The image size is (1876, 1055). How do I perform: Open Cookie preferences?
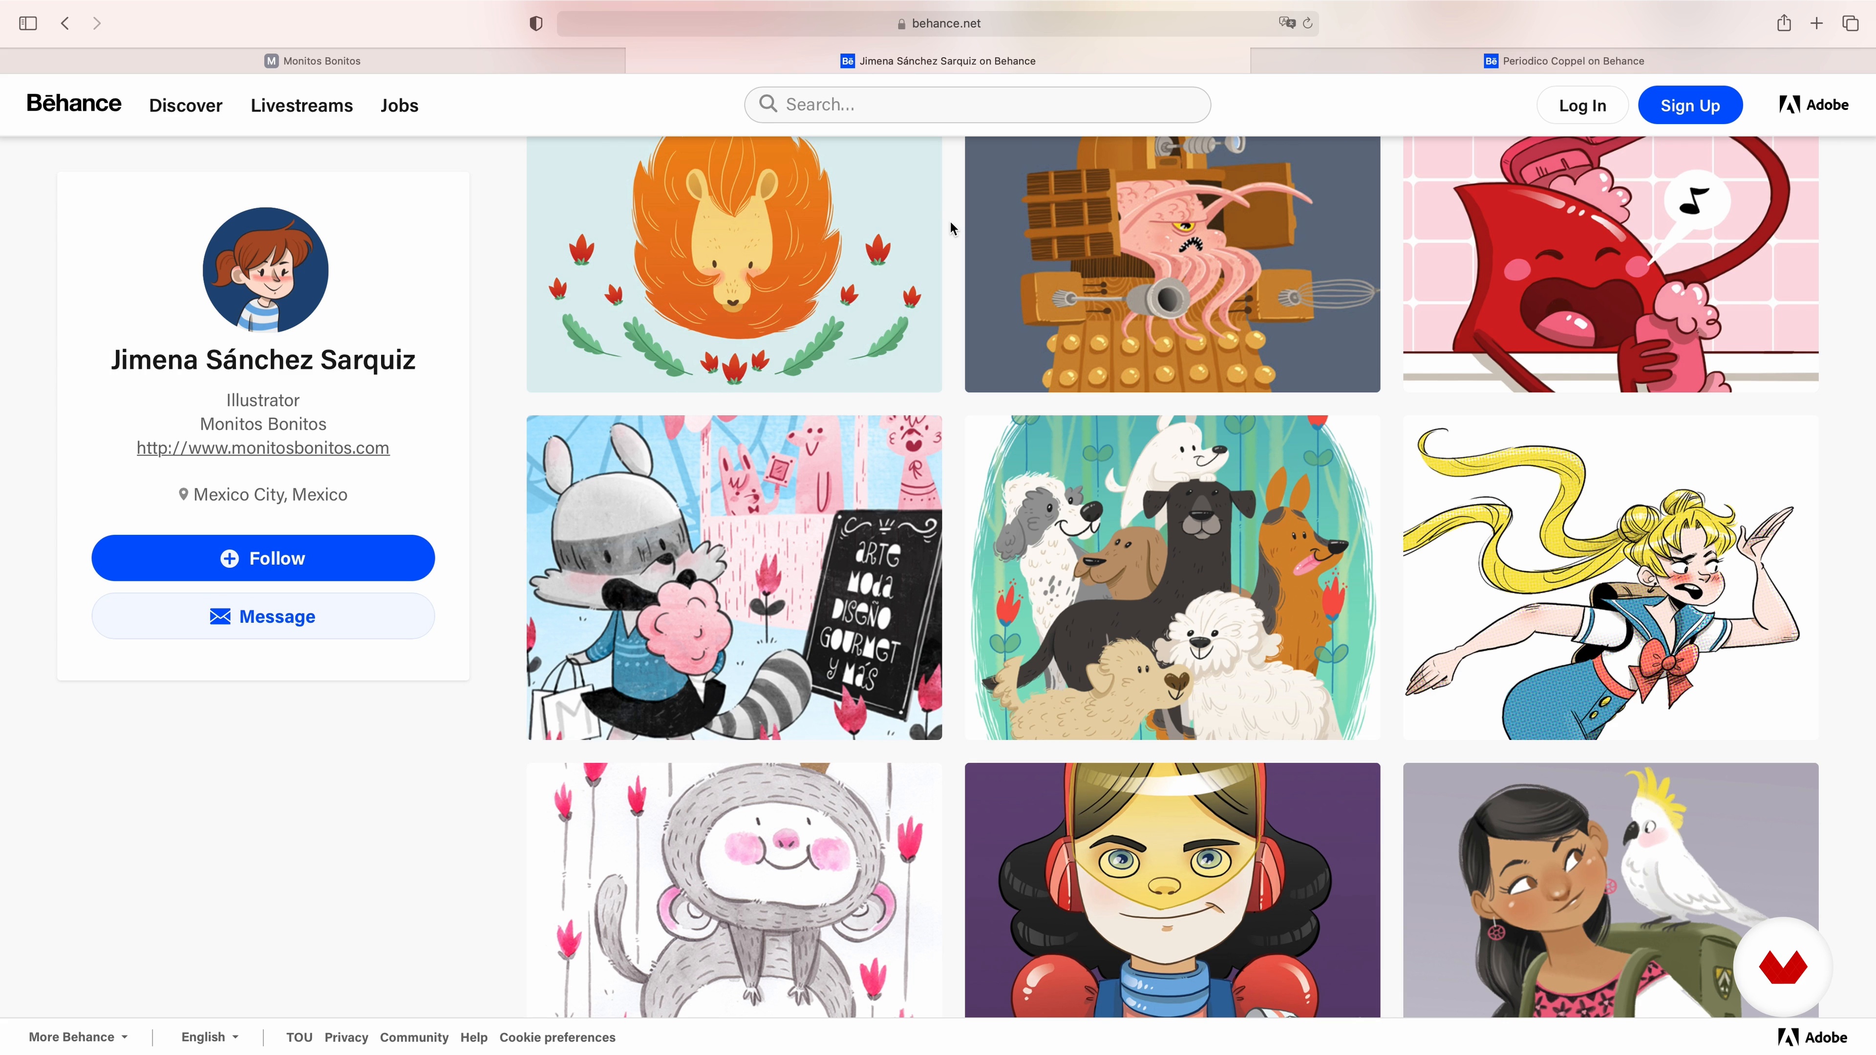click(x=557, y=1037)
